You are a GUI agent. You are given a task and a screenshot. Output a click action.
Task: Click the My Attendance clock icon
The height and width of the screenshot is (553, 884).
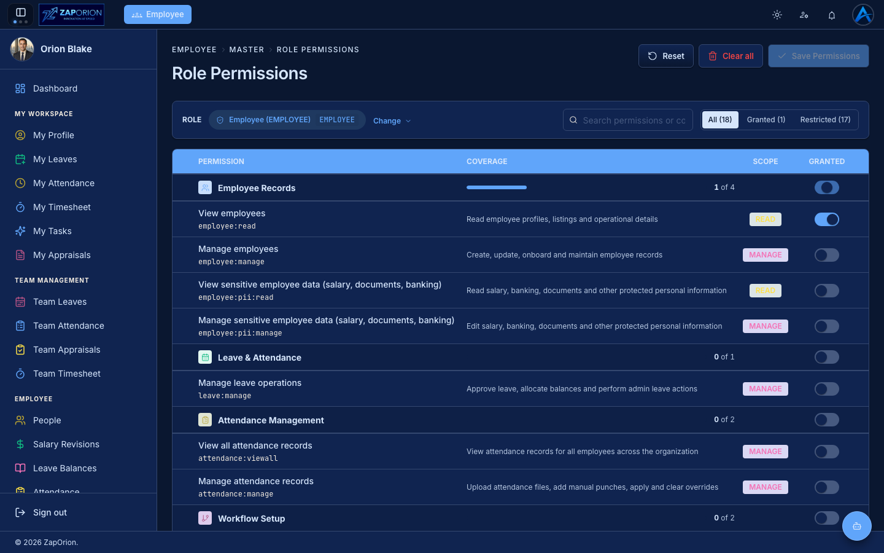pos(20,183)
